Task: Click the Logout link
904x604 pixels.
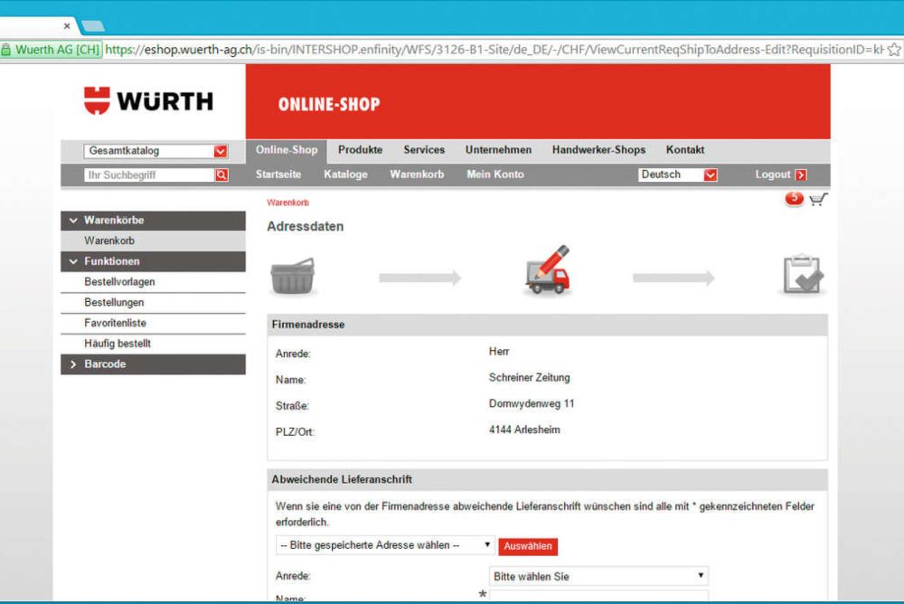Action: 773,175
